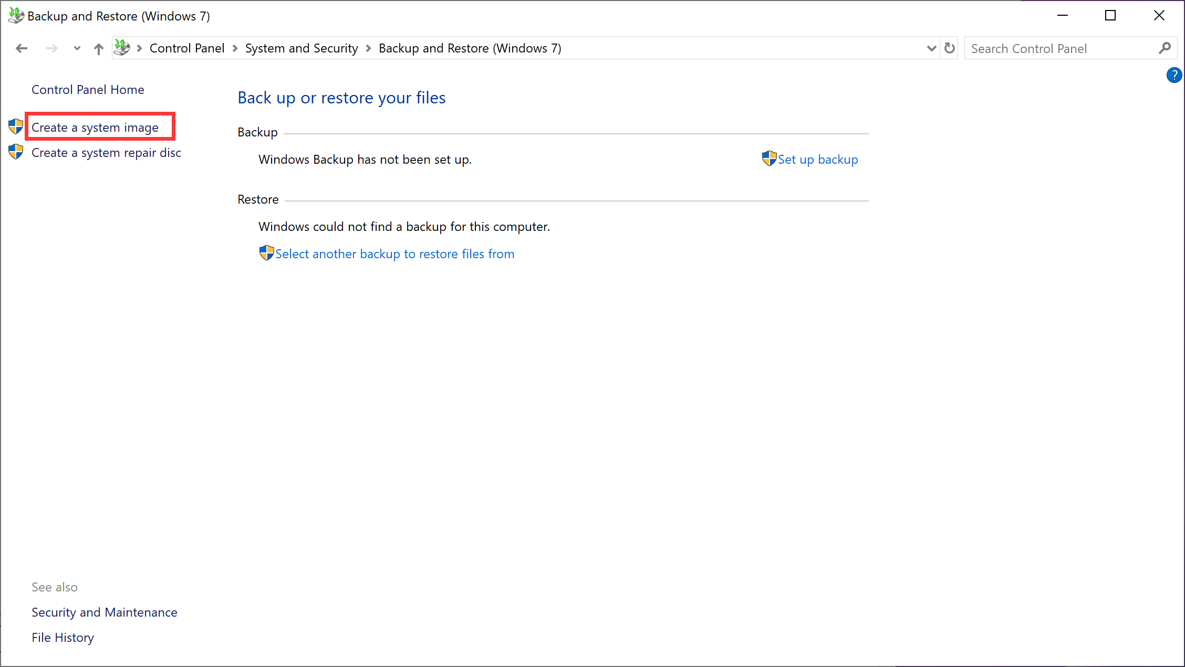
Task: Click the forward navigation arrow button
Action: 50,48
